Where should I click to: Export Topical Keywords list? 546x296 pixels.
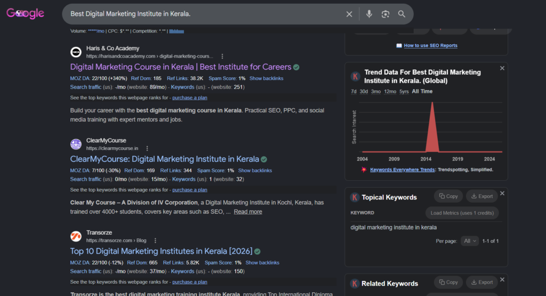click(x=482, y=196)
